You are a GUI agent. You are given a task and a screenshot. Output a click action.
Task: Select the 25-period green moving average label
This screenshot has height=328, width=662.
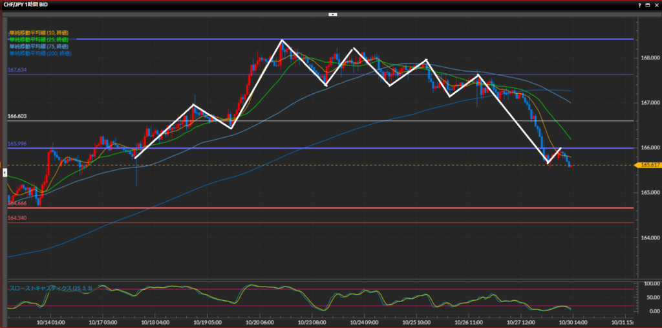[x=39, y=39]
